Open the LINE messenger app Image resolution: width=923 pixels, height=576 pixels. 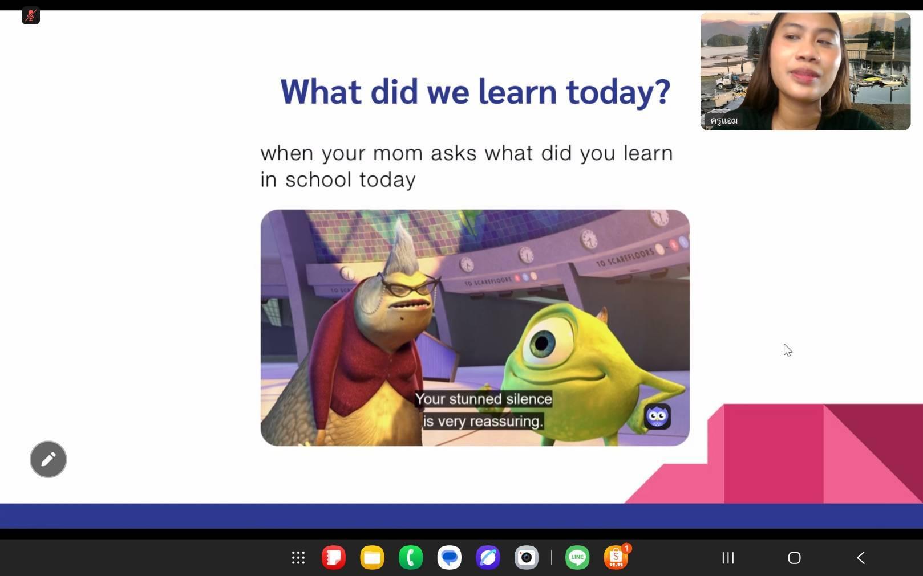(x=577, y=558)
